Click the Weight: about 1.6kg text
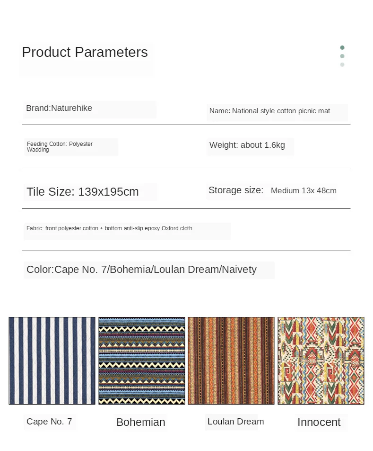 [247, 145]
